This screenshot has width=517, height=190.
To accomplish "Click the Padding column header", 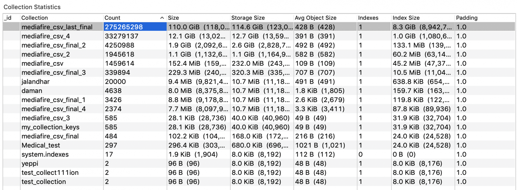I will pyautogui.click(x=467, y=18).
